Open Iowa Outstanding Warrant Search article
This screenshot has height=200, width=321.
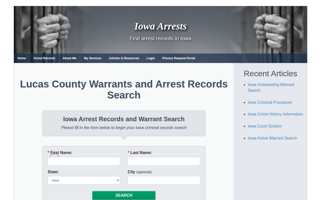point(271,87)
